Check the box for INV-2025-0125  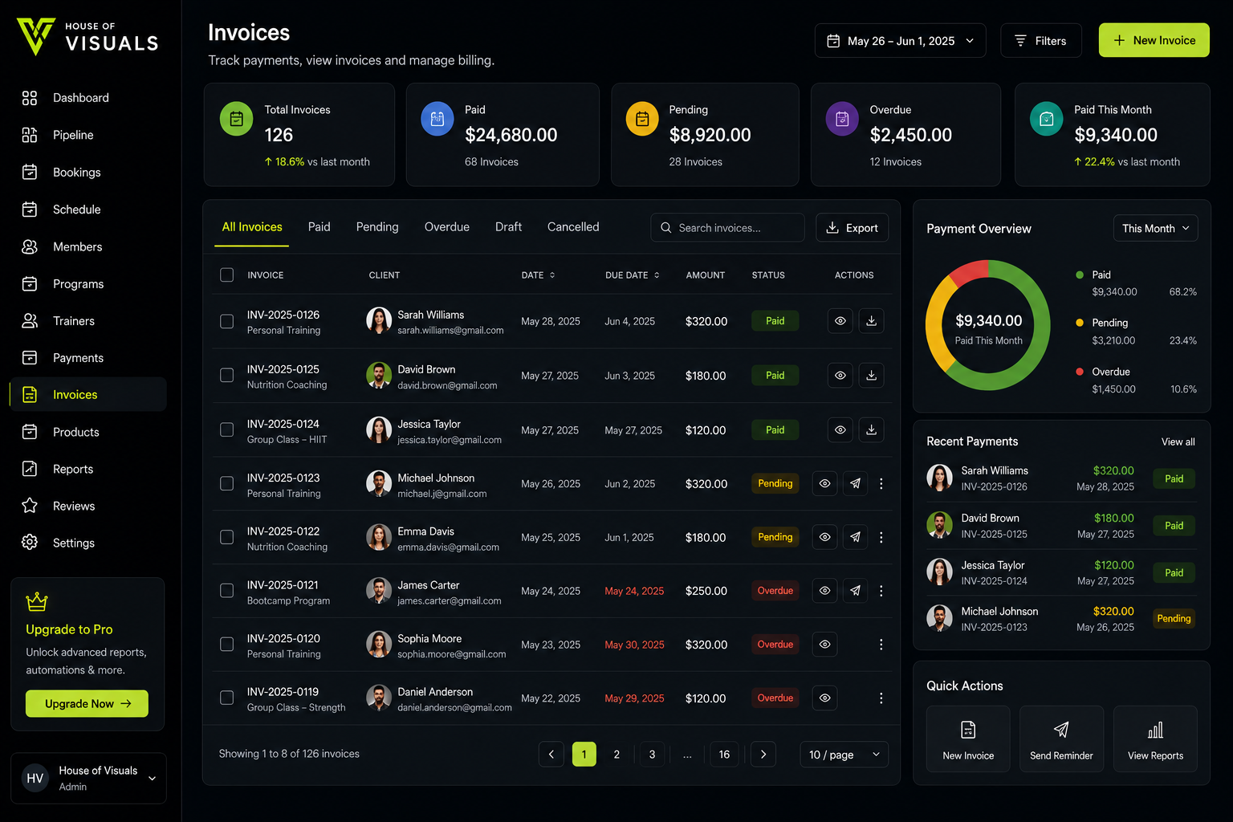pyautogui.click(x=227, y=375)
